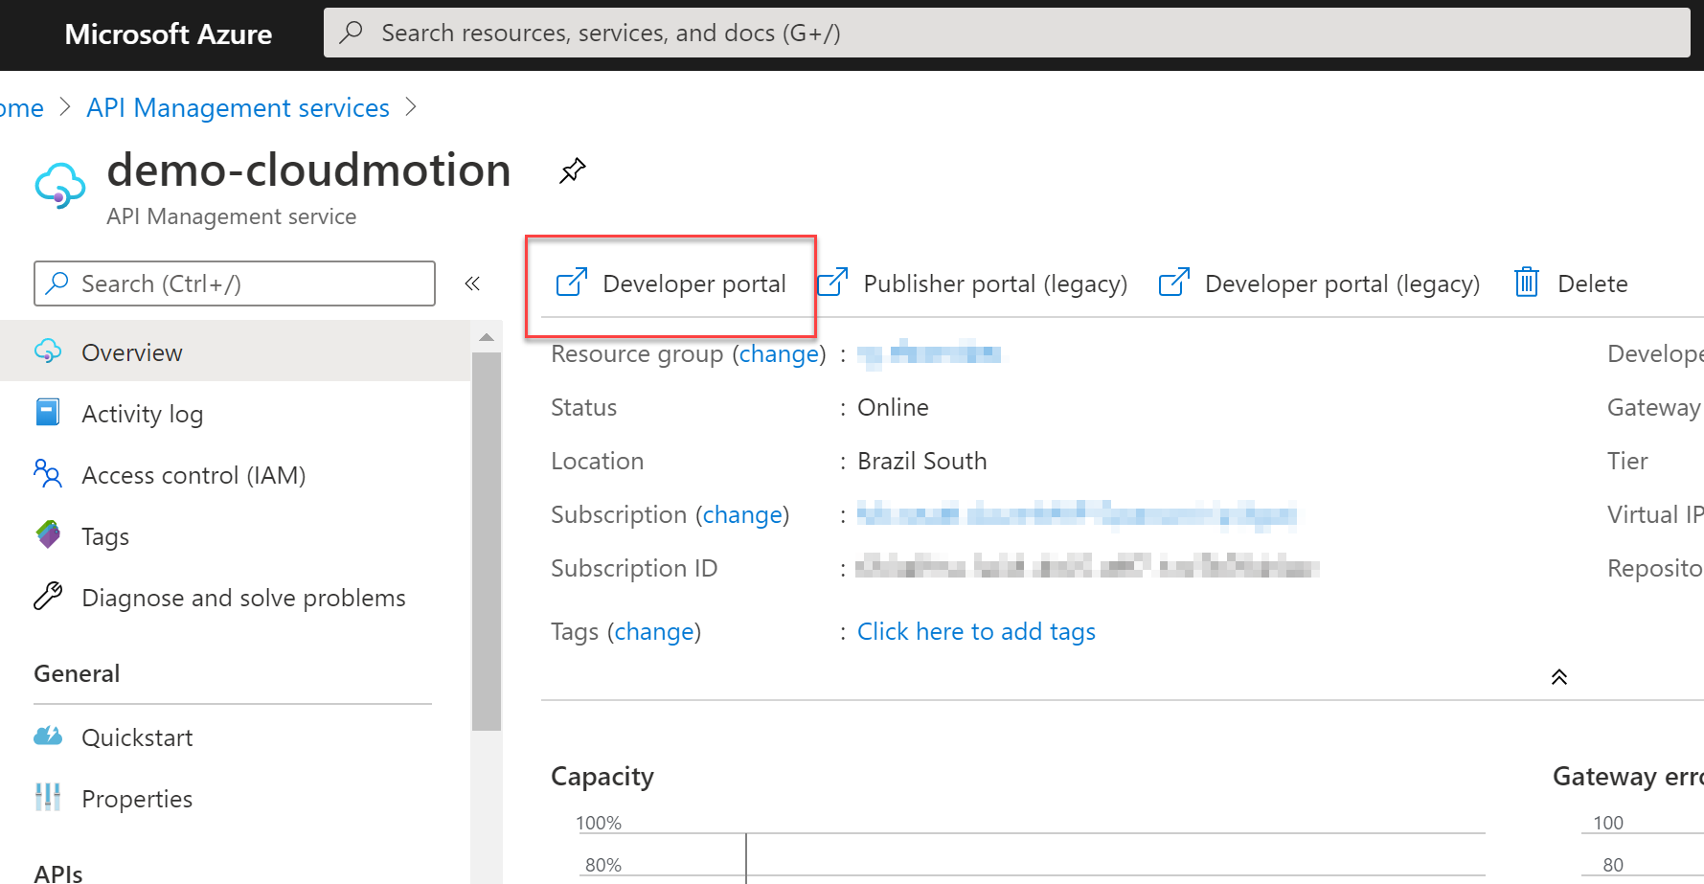
Task: Click the 'Capacity' chart heading
Action: 602,776
